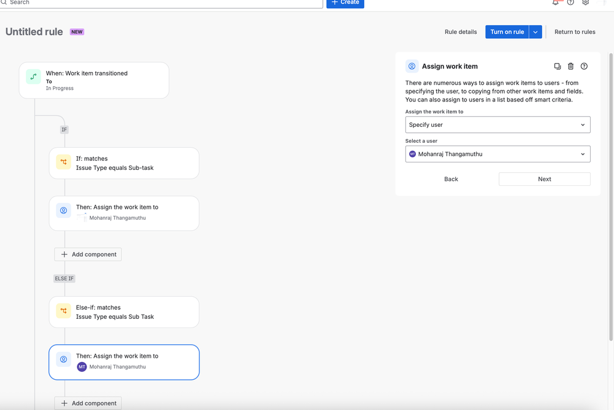The width and height of the screenshot is (614, 410).
Task: Open the Select a user dropdown
Action: (498, 154)
